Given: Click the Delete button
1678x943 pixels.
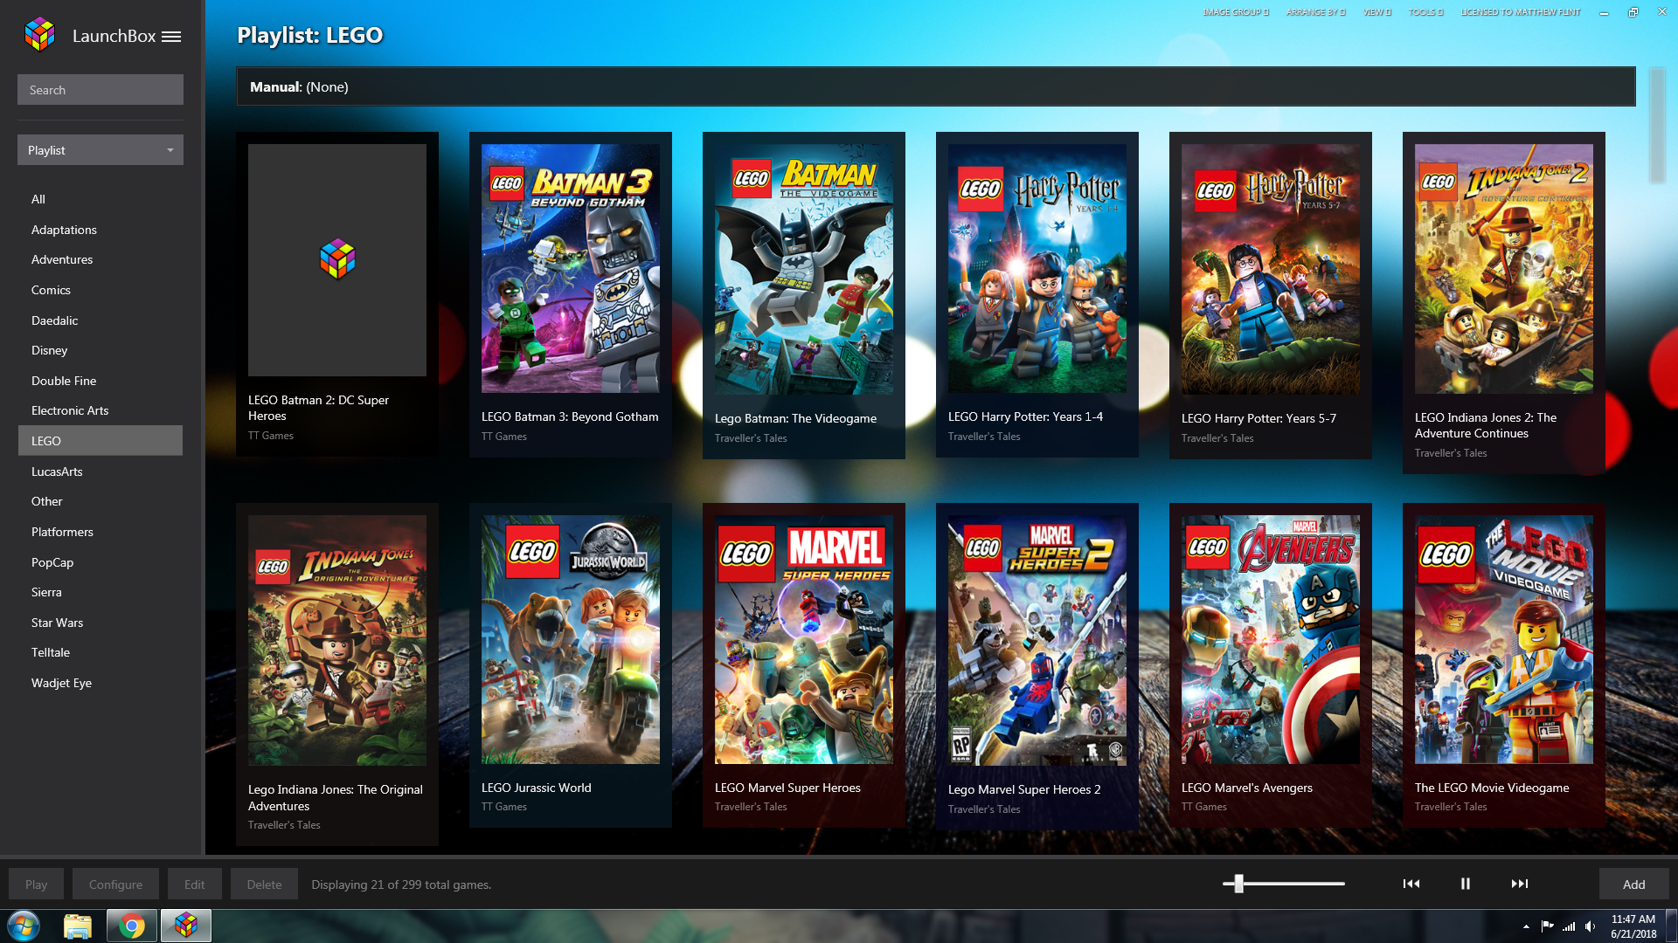Looking at the screenshot, I should 264,884.
